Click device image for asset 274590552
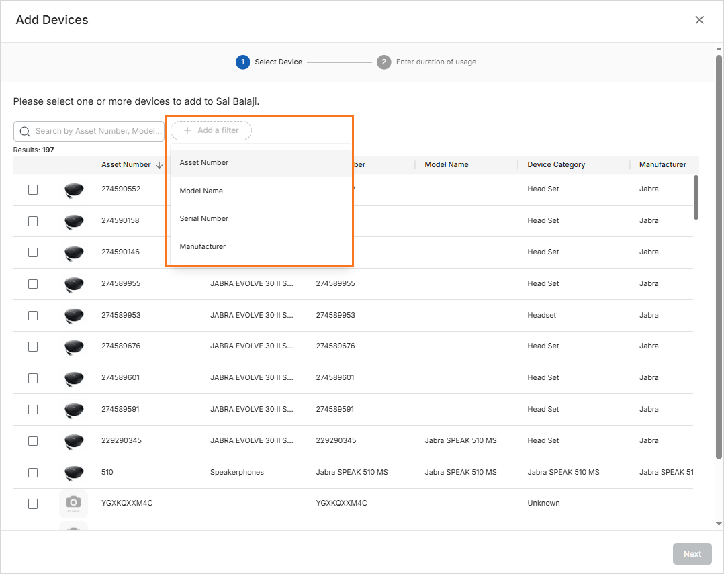The width and height of the screenshot is (724, 574). [x=74, y=190]
